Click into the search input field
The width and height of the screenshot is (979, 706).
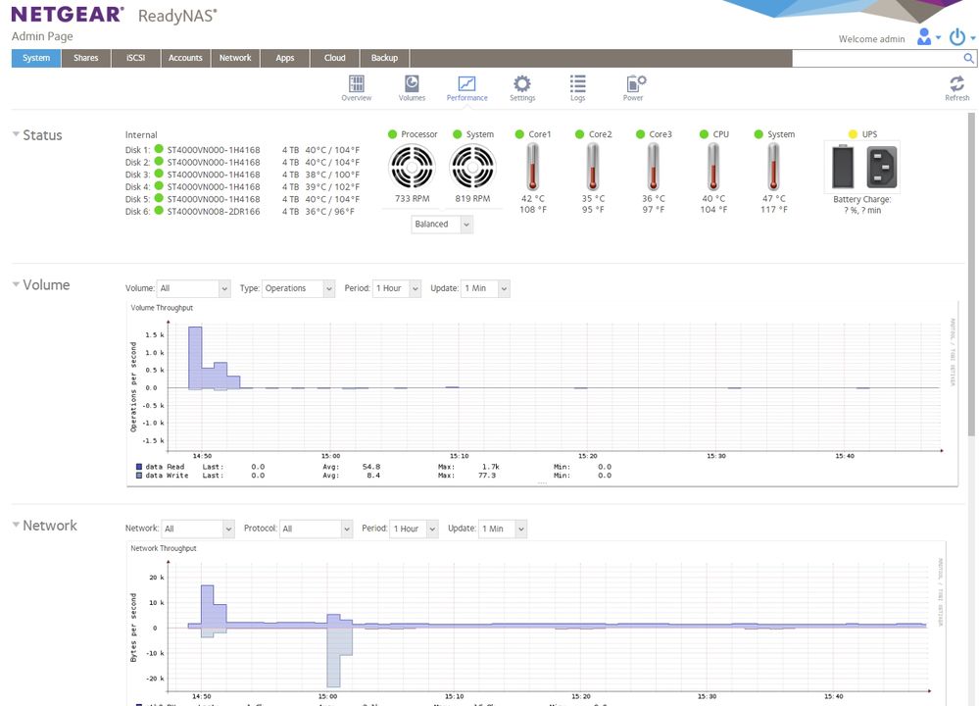877,58
